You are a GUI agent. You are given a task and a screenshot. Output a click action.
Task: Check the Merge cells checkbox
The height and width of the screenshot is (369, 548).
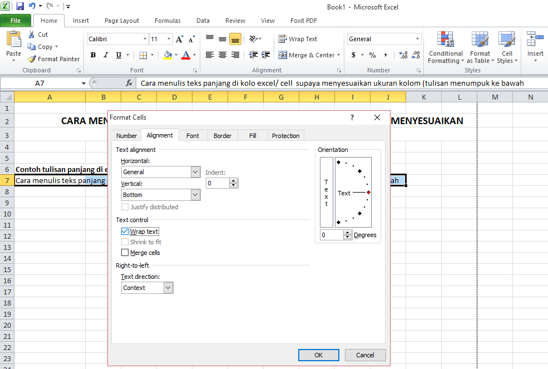pyautogui.click(x=125, y=253)
